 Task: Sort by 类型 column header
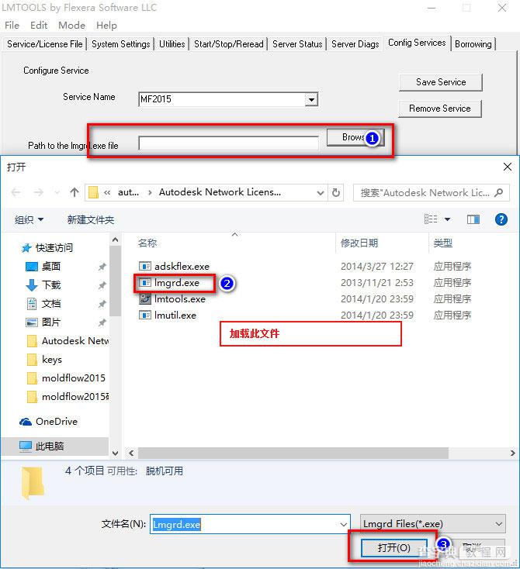tap(442, 243)
